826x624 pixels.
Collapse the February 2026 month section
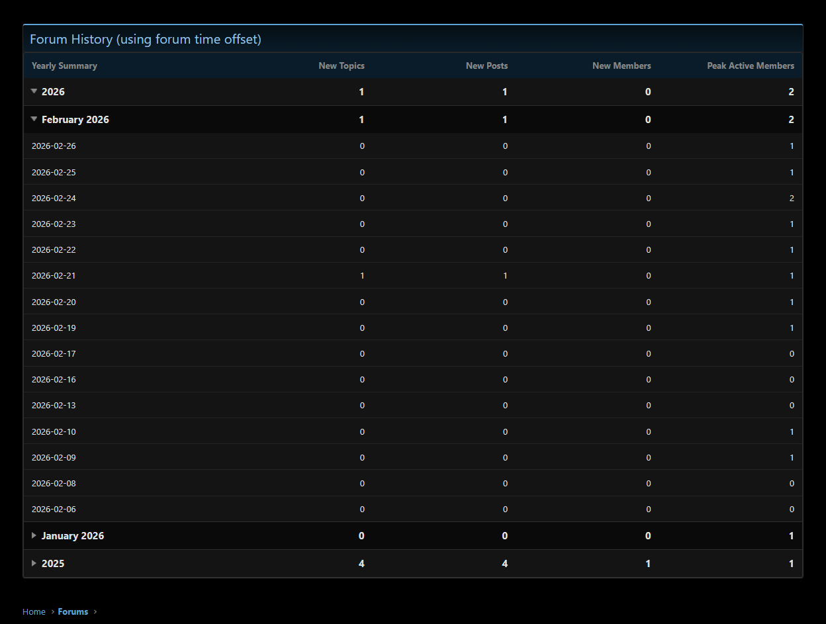coord(34,119)
